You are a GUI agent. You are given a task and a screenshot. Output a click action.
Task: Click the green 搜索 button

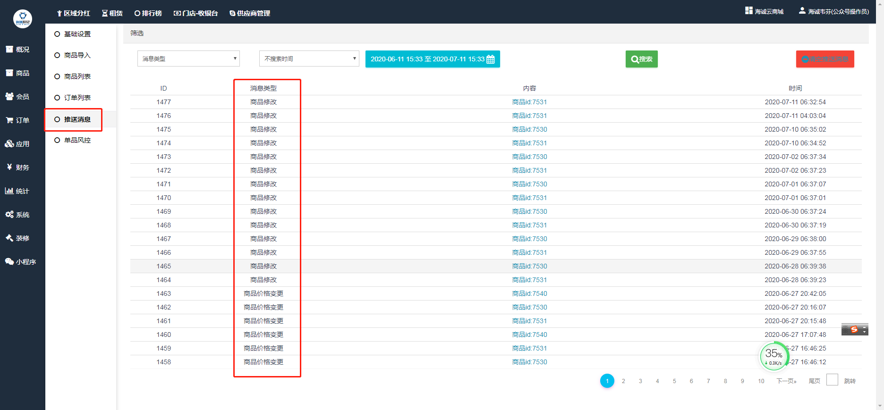click(x=641, y=59)
